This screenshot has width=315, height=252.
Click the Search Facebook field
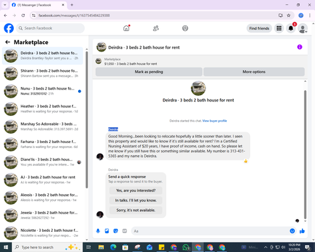[50, 28]
